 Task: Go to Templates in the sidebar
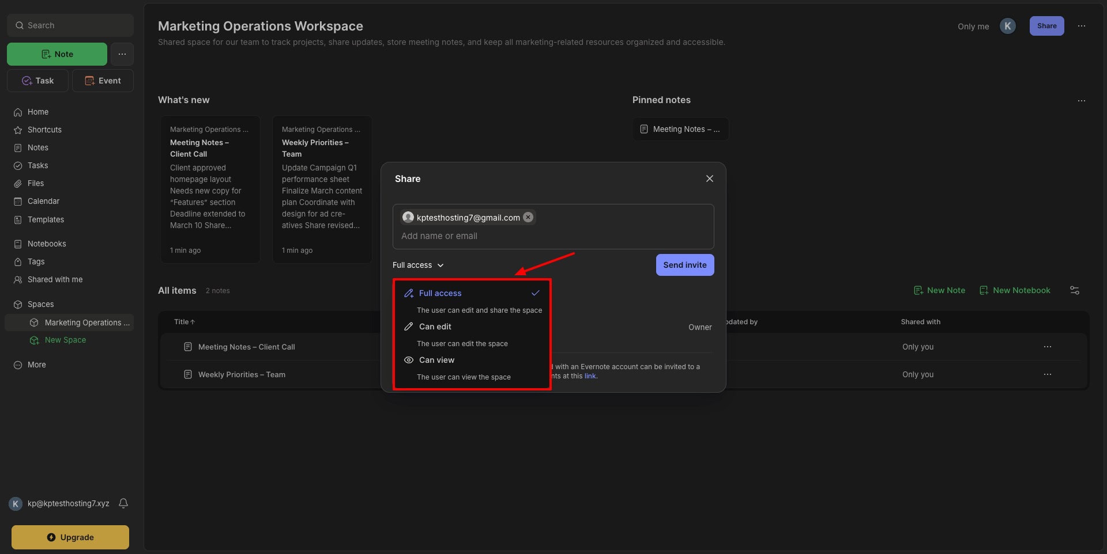coord(46,219)
